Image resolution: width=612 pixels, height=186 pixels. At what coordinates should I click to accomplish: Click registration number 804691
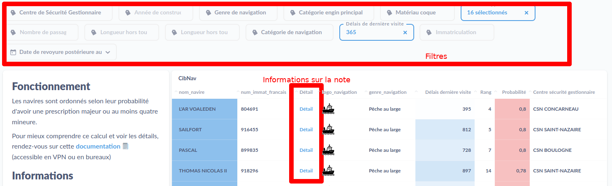point(250,109)
